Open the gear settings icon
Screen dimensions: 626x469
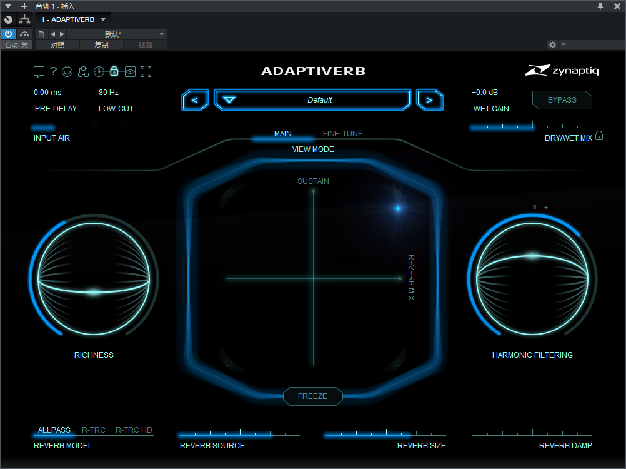(552, 45)
